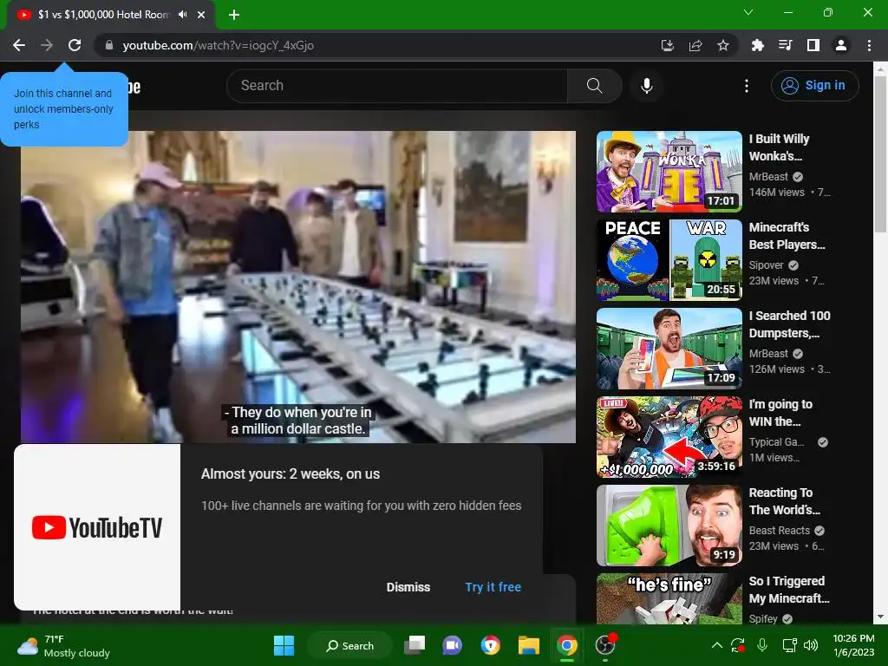Open the $1,000,000 live stream thumbnail
Screen dimensions: 888x666
pyautogui.click(x=669, y=437)
